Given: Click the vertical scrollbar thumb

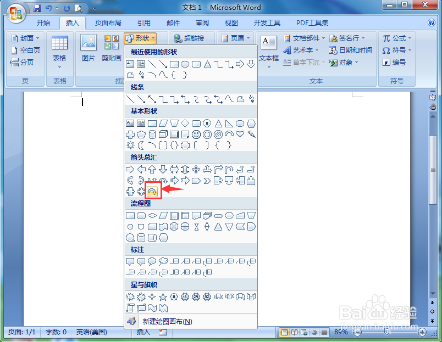Looking at the screenshot, I should coord(433,170).
